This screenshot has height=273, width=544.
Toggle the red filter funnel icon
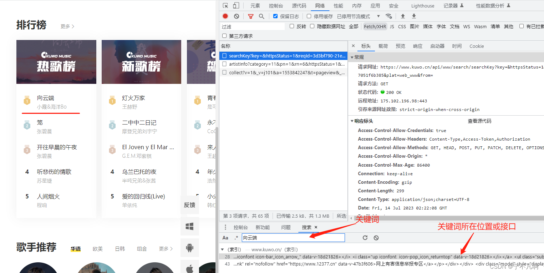tap(251, 16)
